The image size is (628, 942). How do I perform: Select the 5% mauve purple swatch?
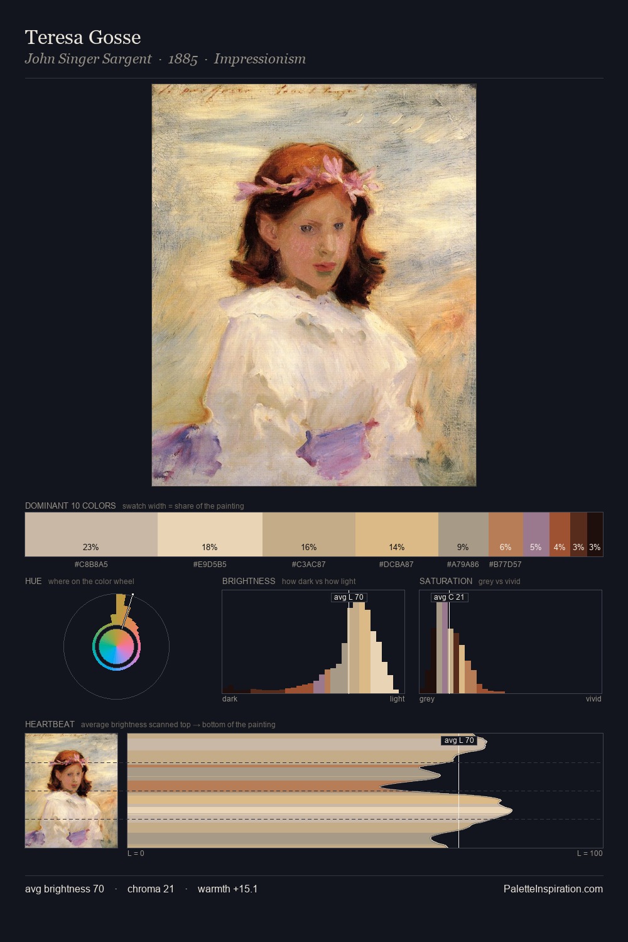pos(536,534)
